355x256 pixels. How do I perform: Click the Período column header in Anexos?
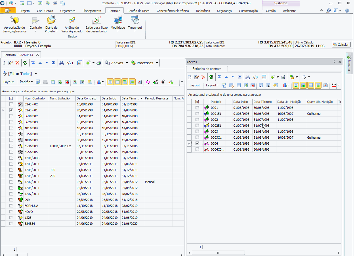218,102
